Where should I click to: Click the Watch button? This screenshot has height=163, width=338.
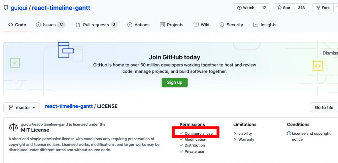point(246,8)
